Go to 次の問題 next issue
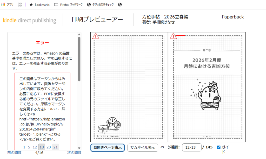 point(74,153)
